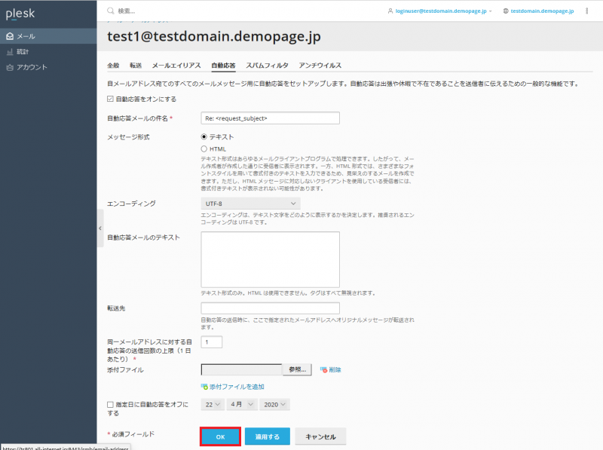The width and height of the screenshot is (603, 450).
Task: Collapse the left sidebar with the arrow handle
Action: pos(100,225)
